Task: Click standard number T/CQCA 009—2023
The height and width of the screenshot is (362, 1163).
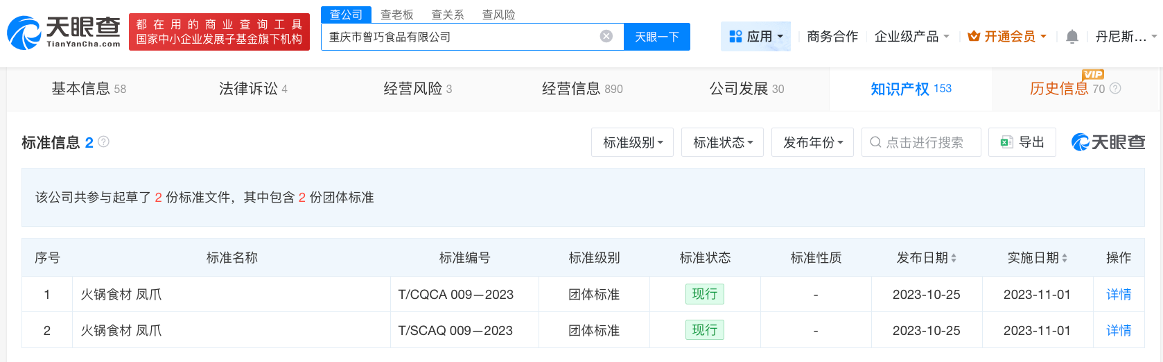Action: tap(455, 295)
